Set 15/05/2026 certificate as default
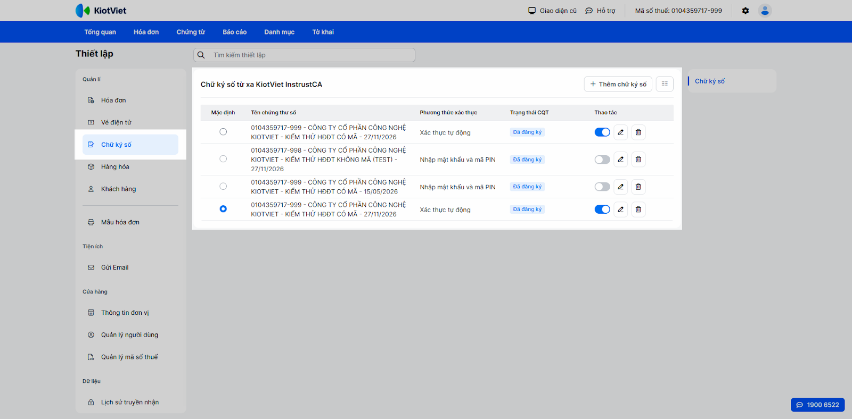Viewport: 852px width, 419px height. coord(223,186)
